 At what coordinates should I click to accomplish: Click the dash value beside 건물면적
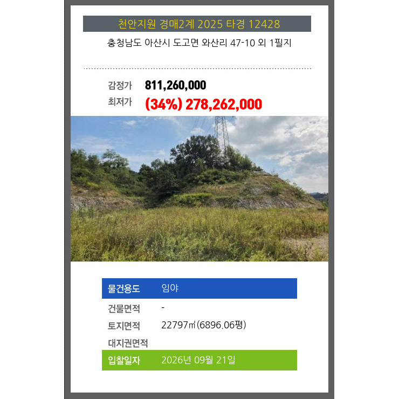(x=163, y=308)
